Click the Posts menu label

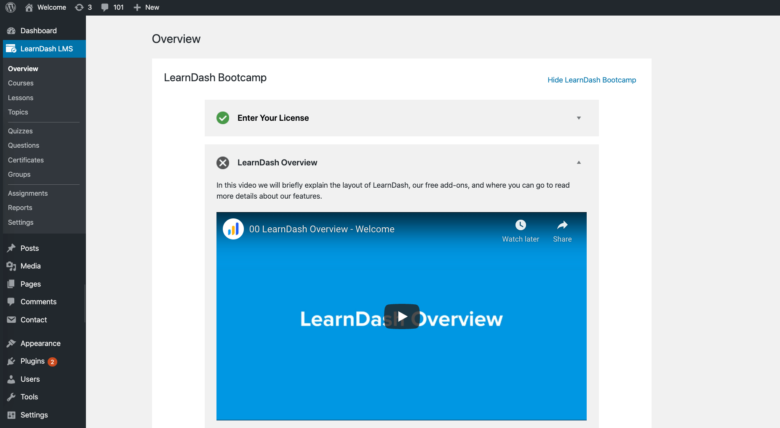click(x=29, y=248)
